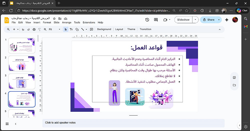250x131 pixels.
Task: Check cloud document status icon
Action: 65,18
